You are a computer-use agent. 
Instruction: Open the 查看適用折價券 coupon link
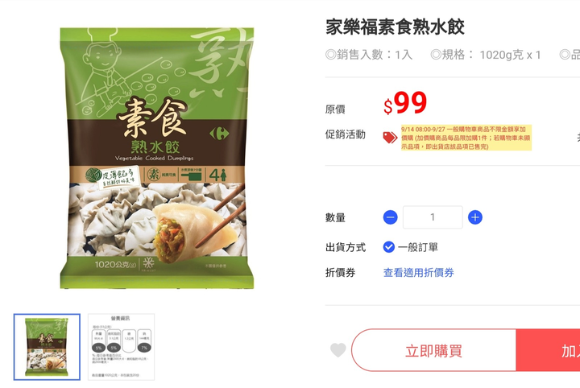[x=418, y=273]
